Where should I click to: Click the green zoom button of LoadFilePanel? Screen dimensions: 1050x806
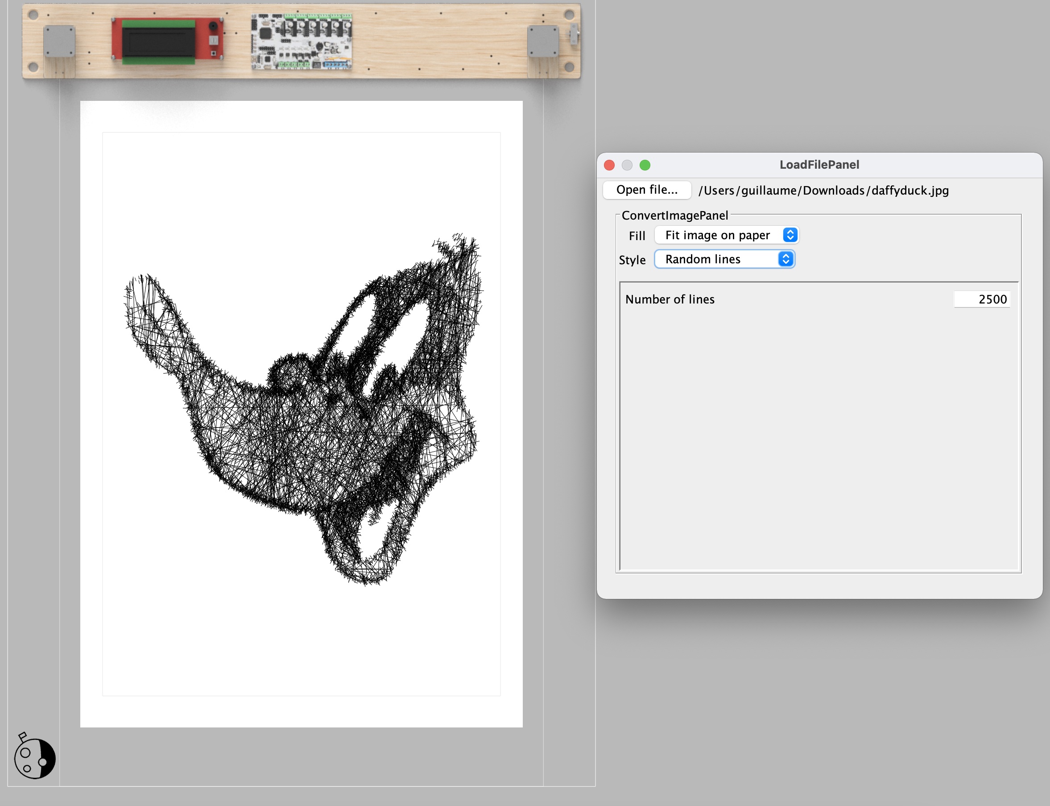pyautogui.click(x=645, y=165)
